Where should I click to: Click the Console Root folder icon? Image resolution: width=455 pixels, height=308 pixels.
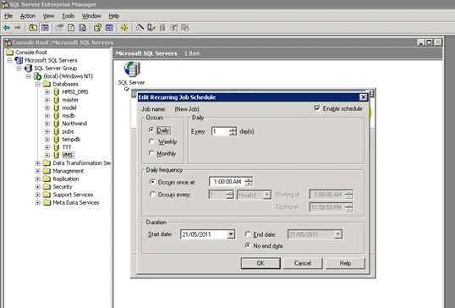click(10, 52)
